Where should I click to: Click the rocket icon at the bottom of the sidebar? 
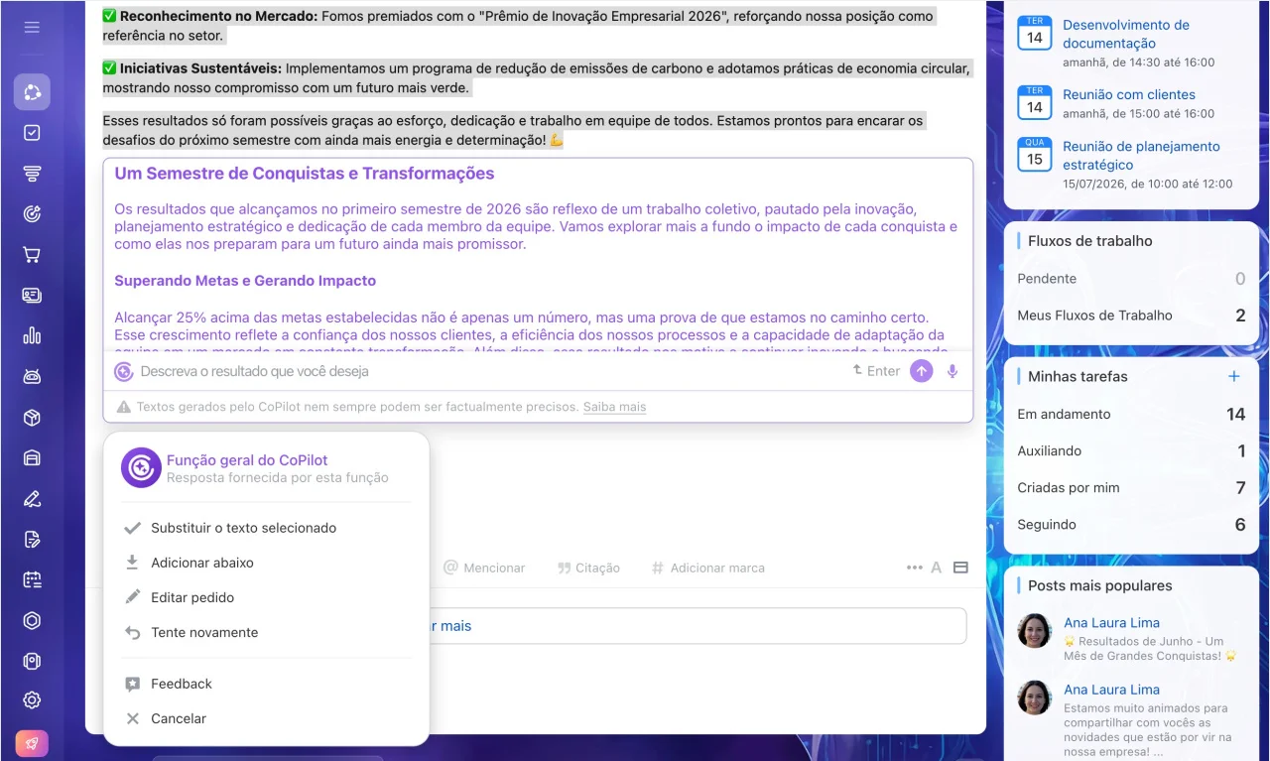click(x=32, y=744)
